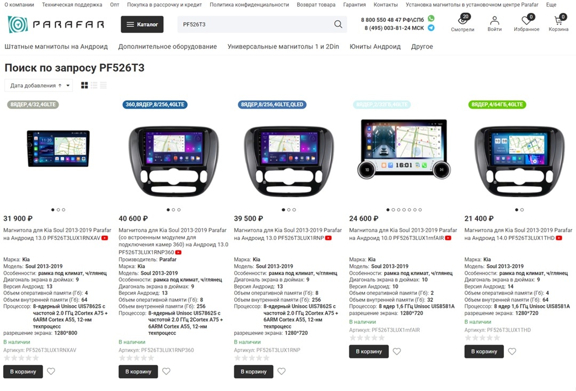Open WhatsApp chat icon by phone number

click(431, 18)
